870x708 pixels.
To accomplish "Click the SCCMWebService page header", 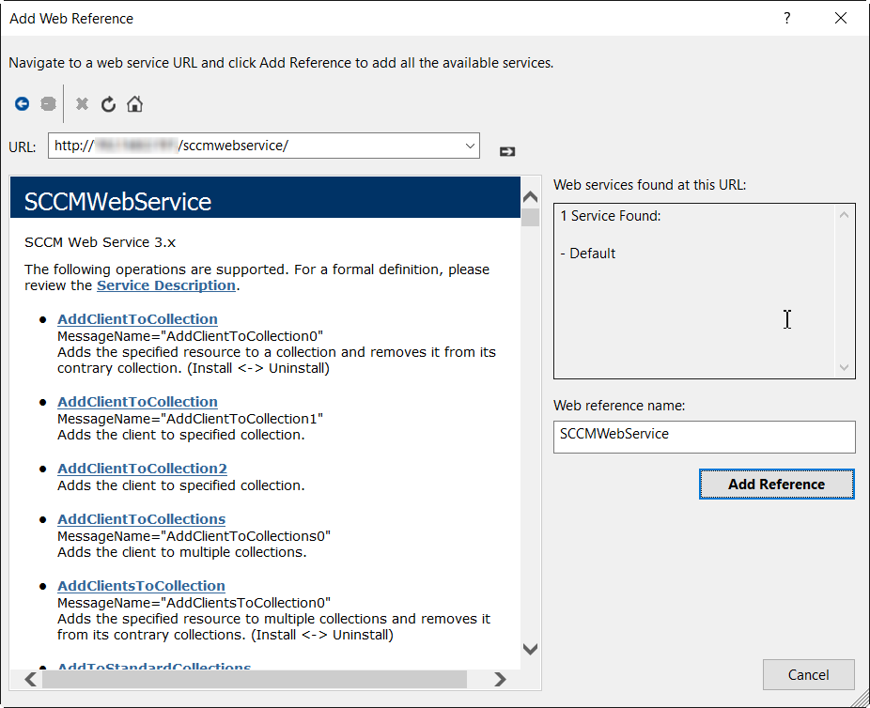I will (265, 197).
